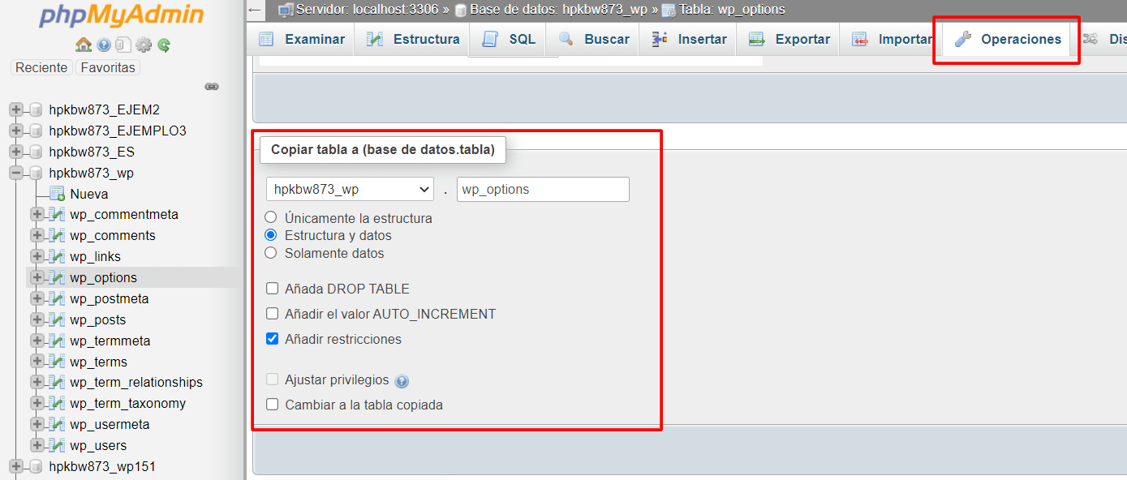Screen dimensions: 1127x480
Task: Switch to the SQL tab
Action: point(509,38)
